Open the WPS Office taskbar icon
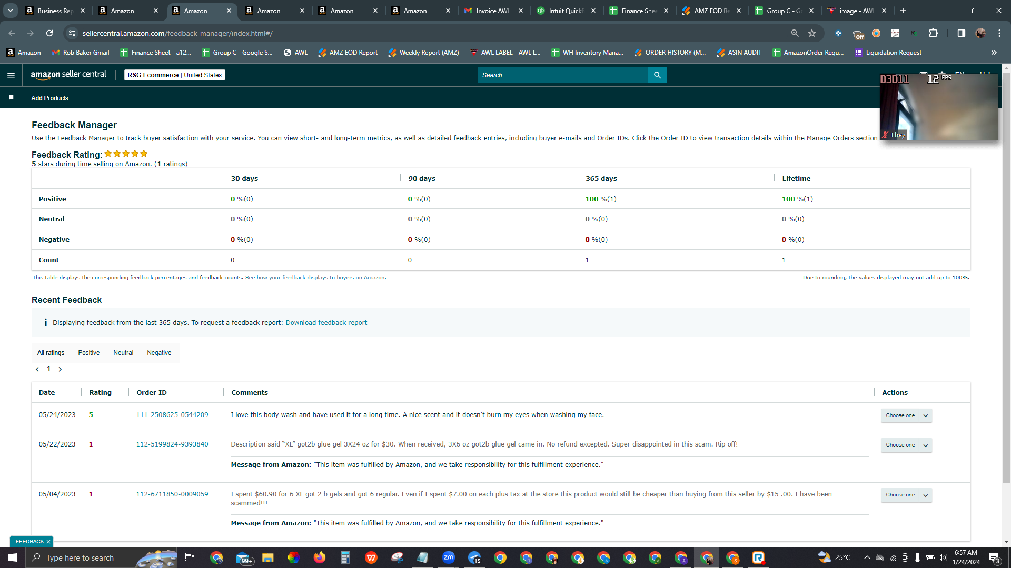The height and width of the screenshot is (568, 1011). click(x=371, y=557)
